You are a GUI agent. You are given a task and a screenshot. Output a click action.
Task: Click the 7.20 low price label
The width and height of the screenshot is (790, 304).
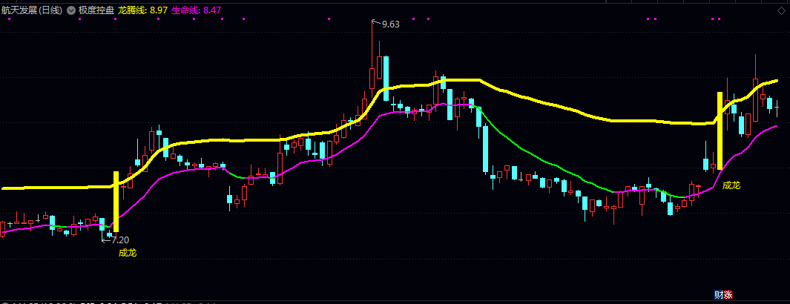click(x=120, y=240)
